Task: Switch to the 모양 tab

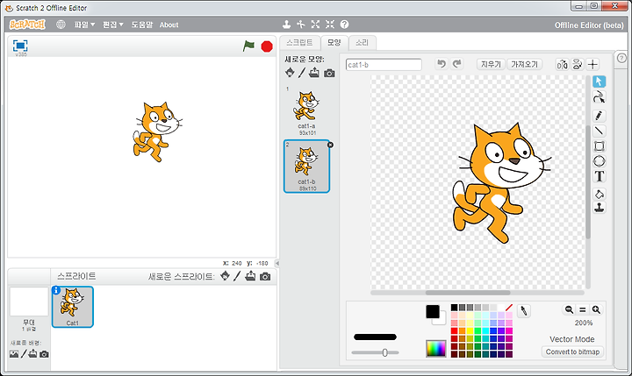Action: pos(334,42)
